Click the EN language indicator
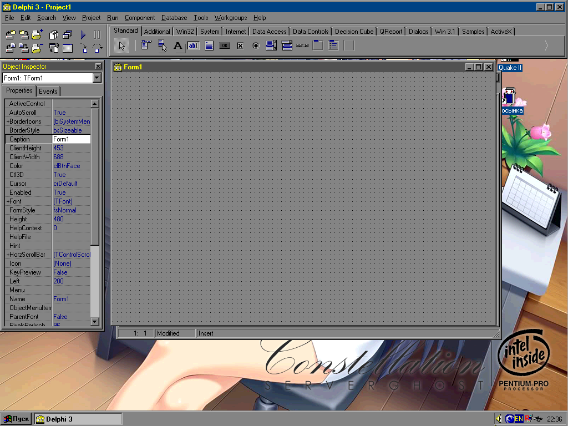 (519, 419)
